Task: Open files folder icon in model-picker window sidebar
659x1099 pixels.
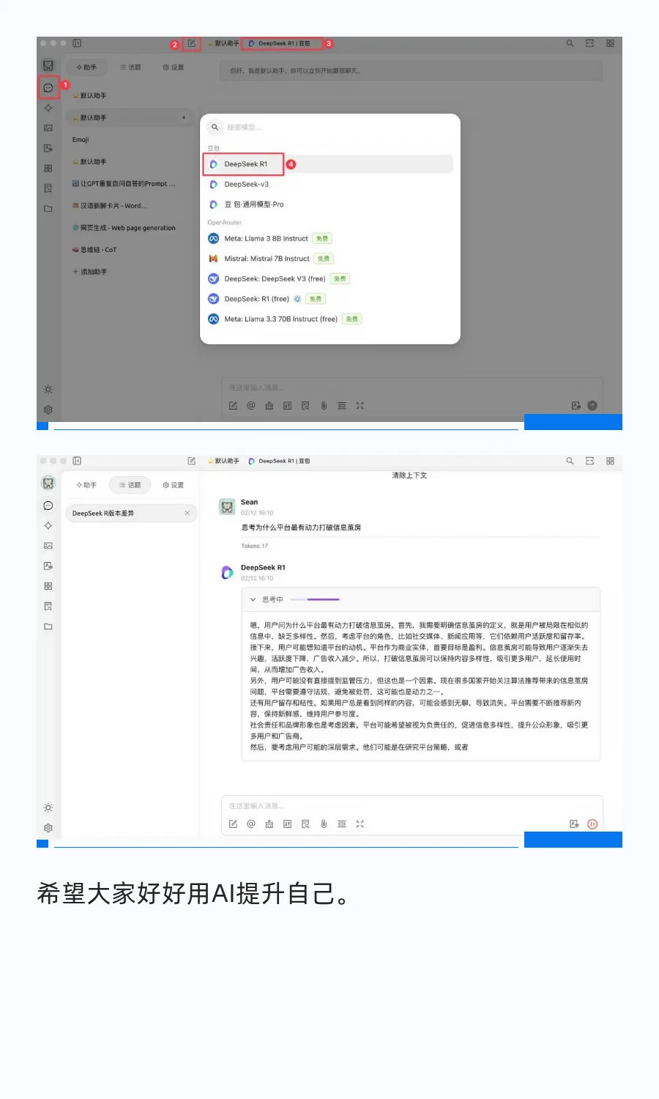Action: tap(48, 208)
